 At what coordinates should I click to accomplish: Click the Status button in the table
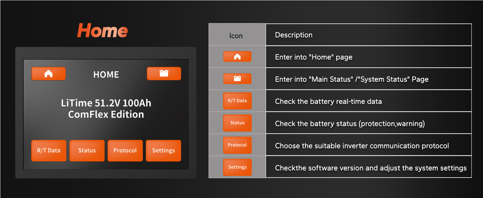click(237, 123)
